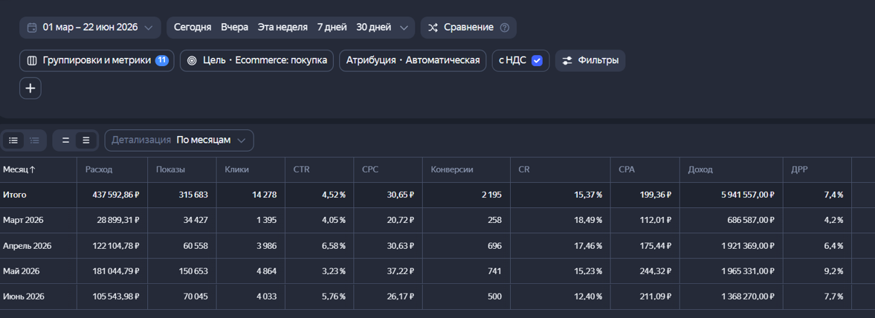This screenshot has width=875, height=318.
Task: Click April conversions cell 696
Action: (x=494, y=245)
